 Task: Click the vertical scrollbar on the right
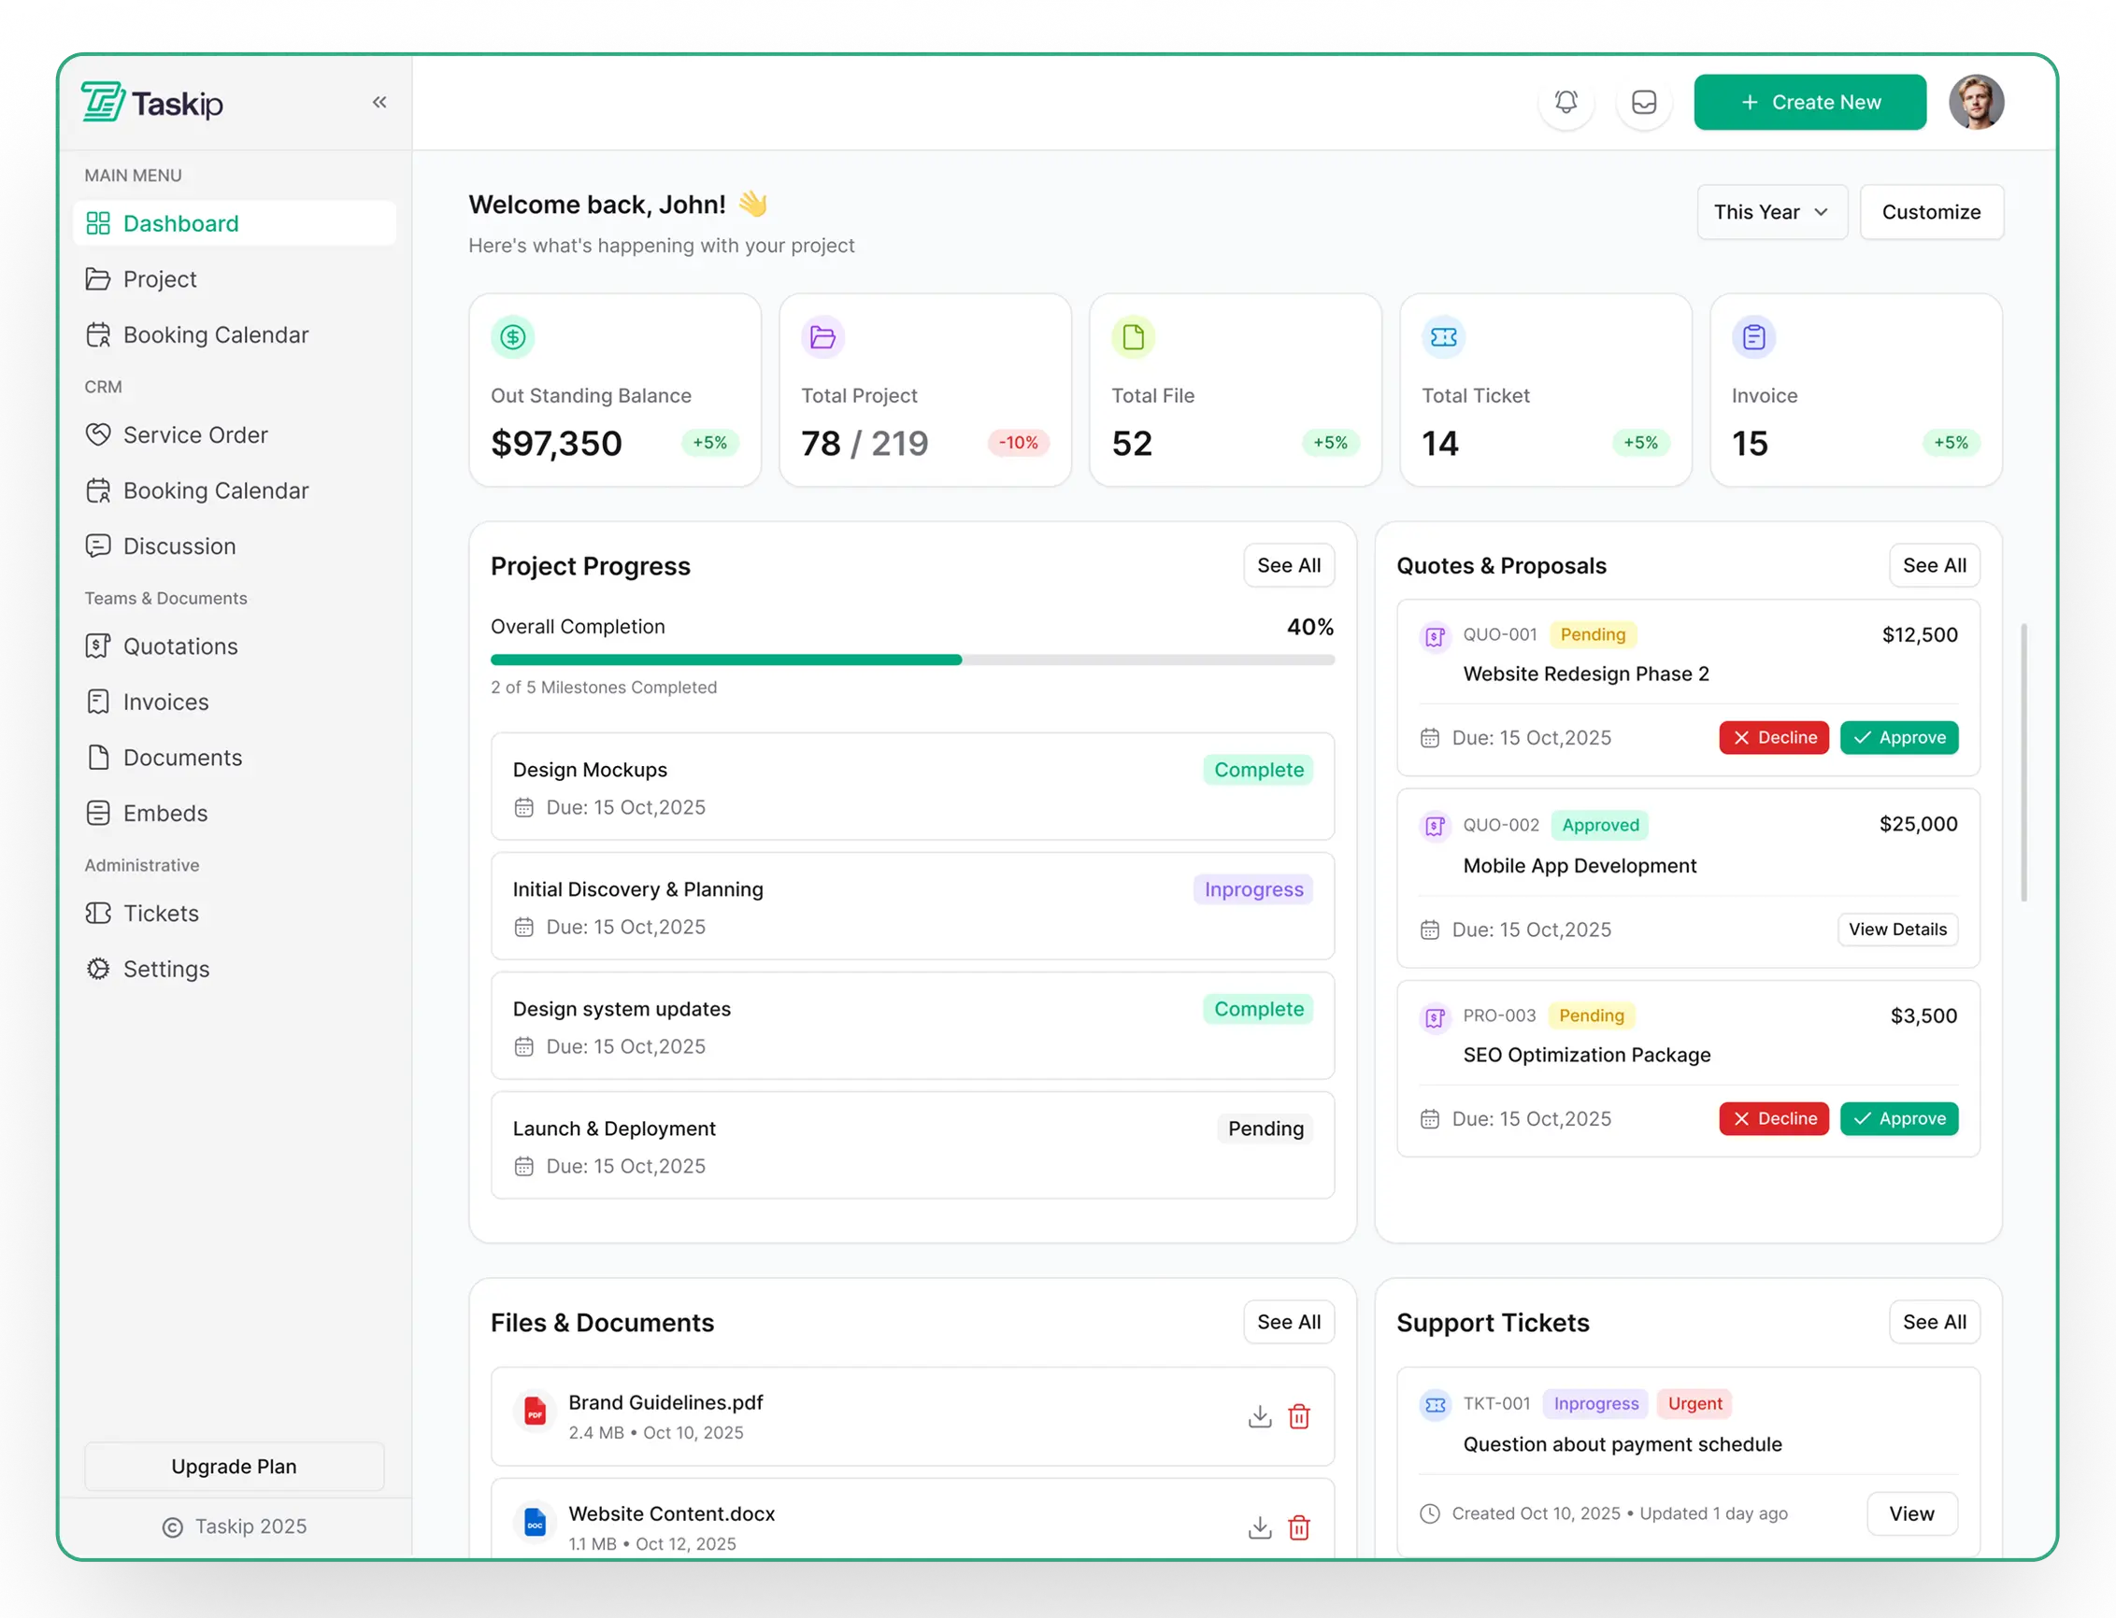click(x=2023, y=763)
